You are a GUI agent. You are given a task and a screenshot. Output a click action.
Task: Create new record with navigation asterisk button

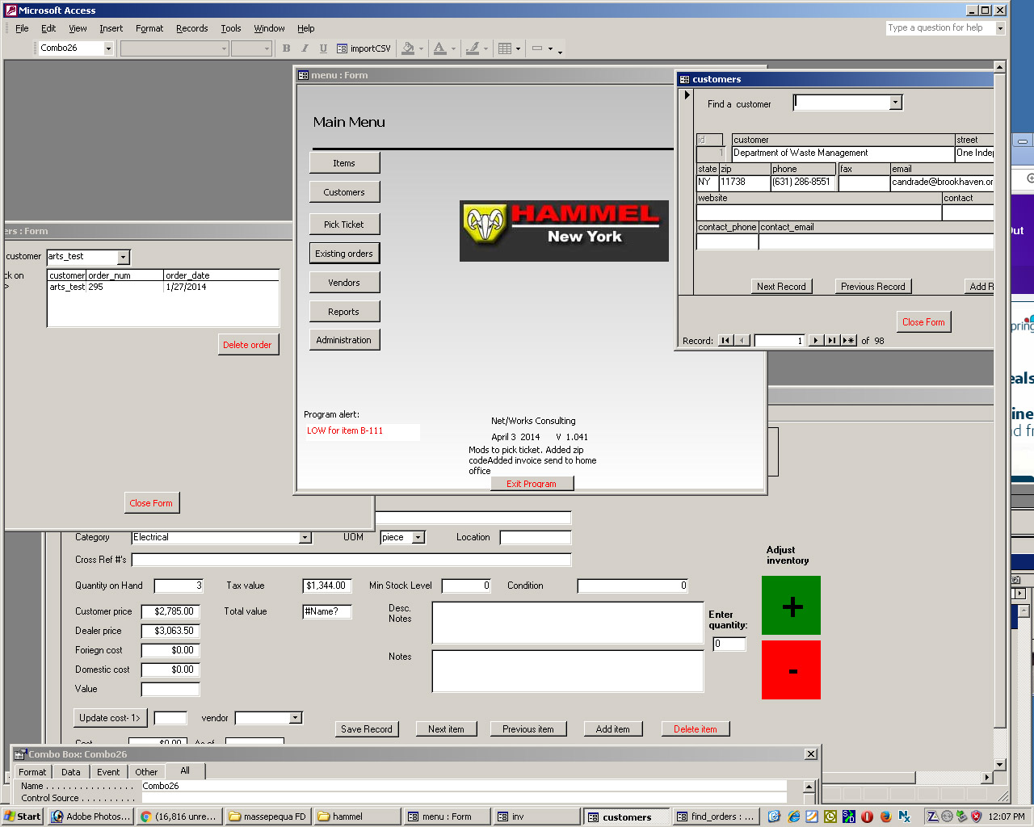tap(848, 341)
